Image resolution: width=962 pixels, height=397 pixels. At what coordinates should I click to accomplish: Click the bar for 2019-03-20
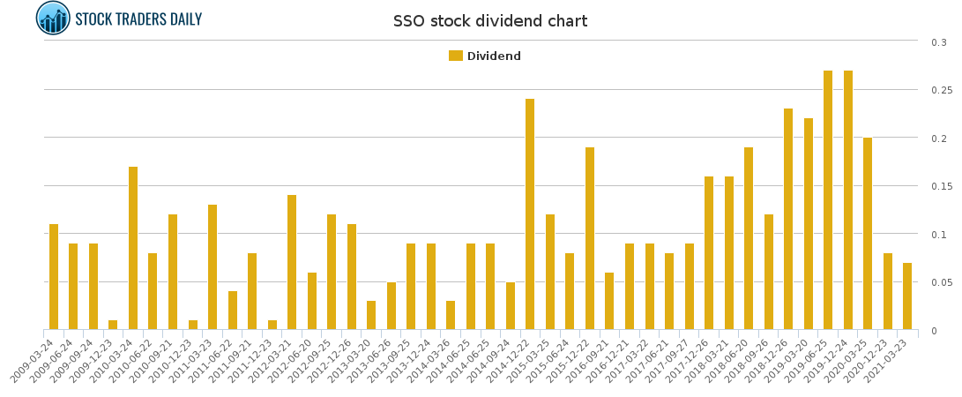(x=808, y=224)
